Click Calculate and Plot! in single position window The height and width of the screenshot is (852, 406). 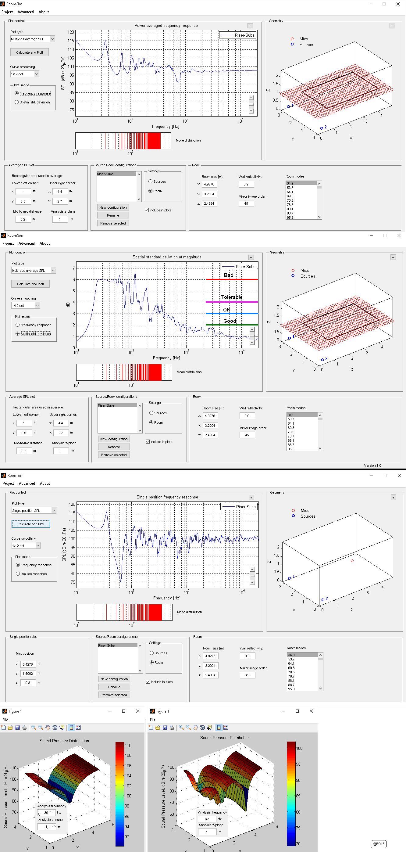[31, 524]
